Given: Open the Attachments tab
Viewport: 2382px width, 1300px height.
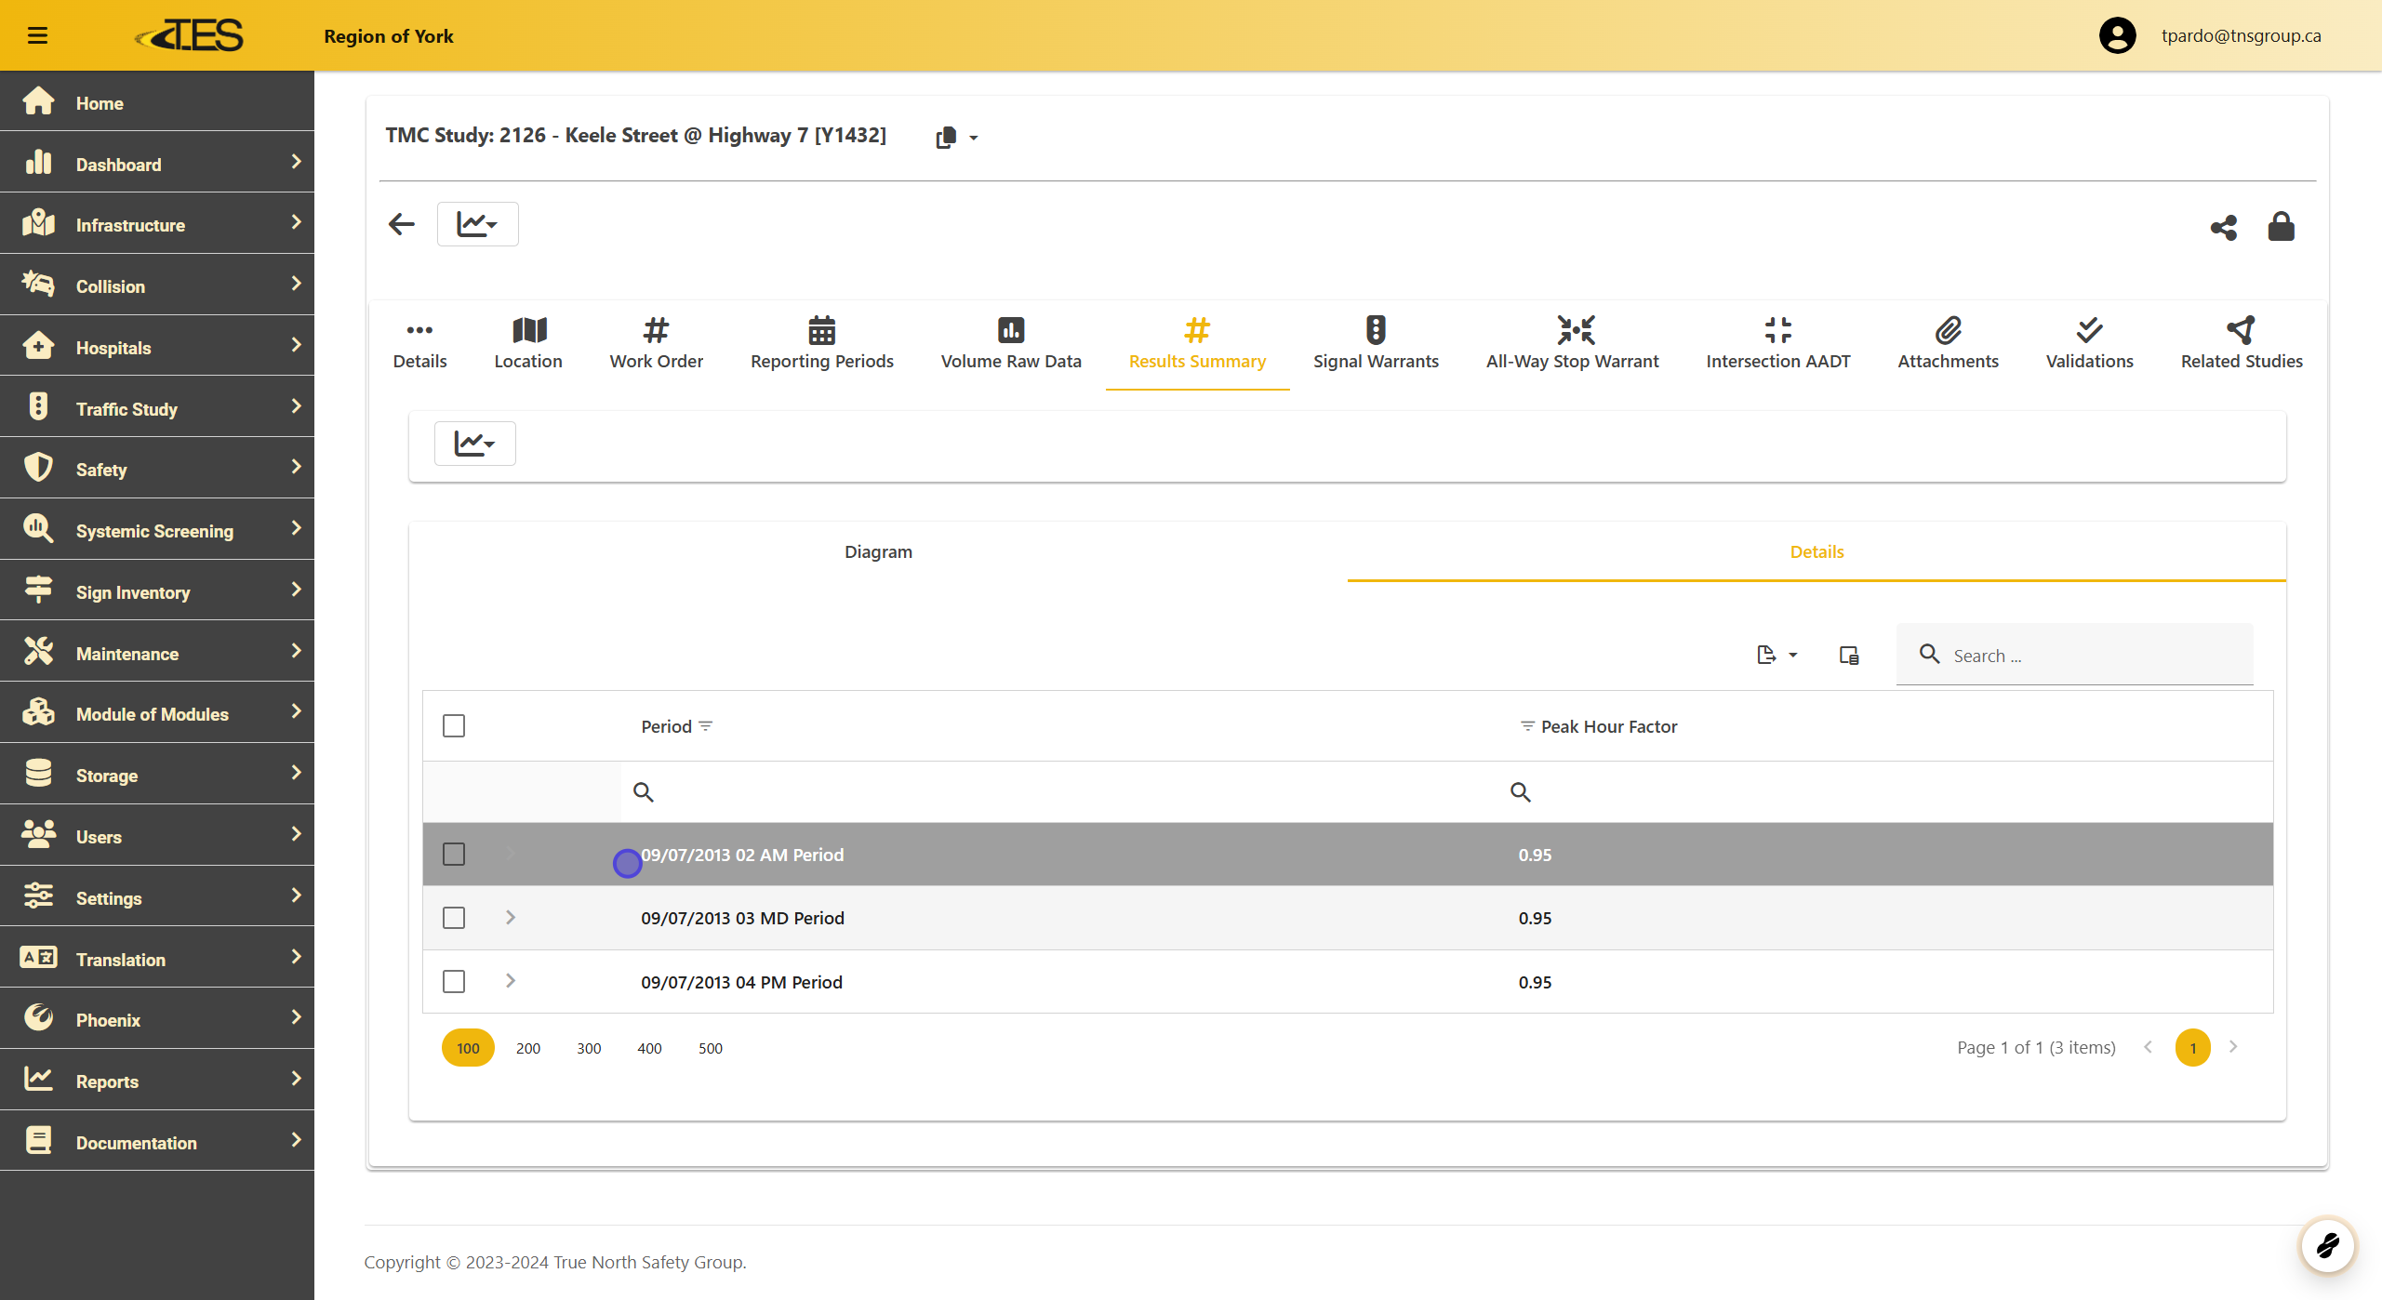Looking at the screenshot, I should [1947, 343].
